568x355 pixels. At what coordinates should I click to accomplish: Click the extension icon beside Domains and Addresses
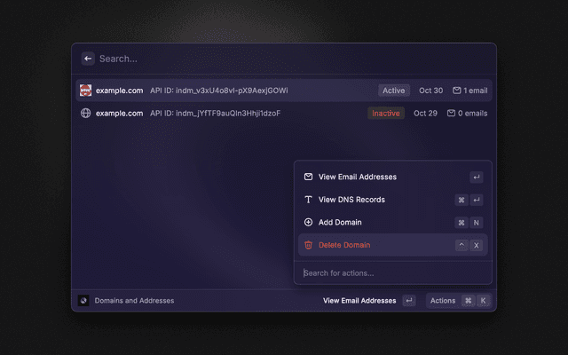click(x=83, y=301)
